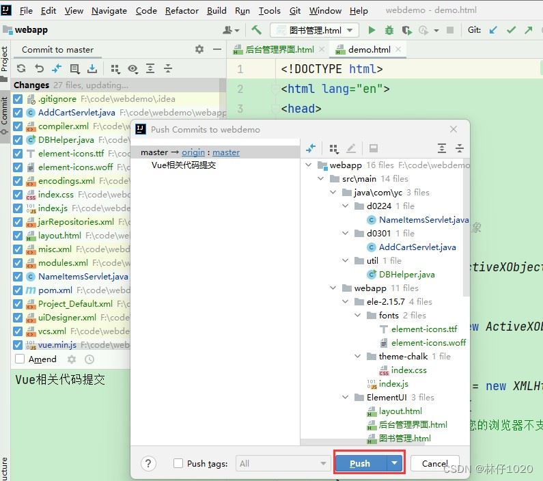The image size is (543, 481).
Task: Click the Build hammer icon
Action: coord(257,30)
